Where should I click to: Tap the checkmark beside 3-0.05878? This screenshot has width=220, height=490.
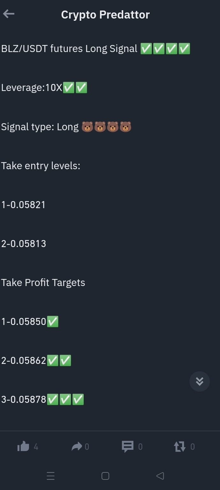(x=53, y=399)
